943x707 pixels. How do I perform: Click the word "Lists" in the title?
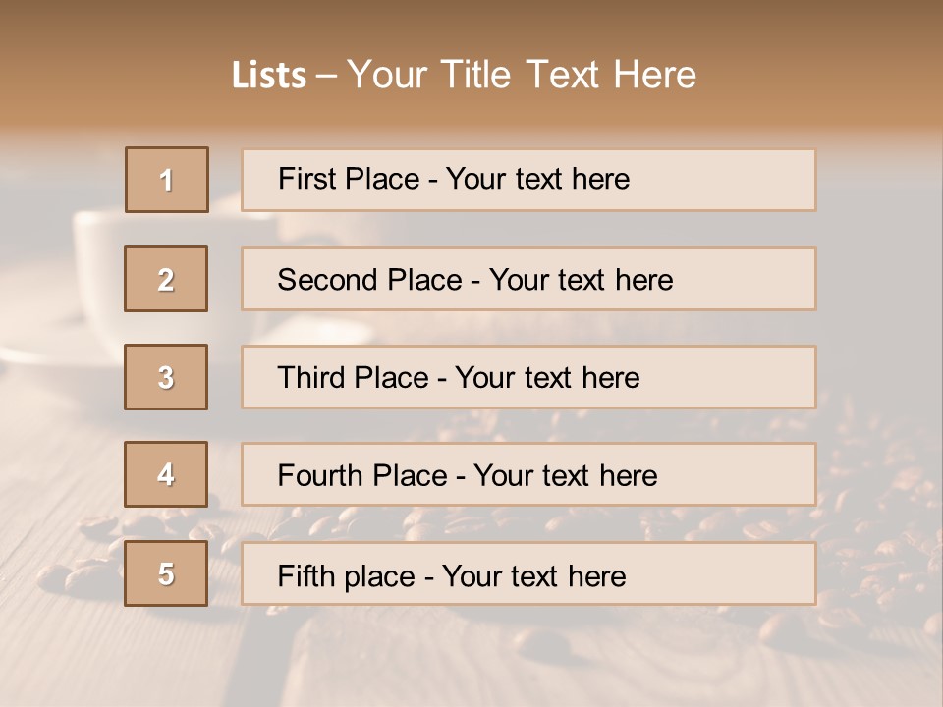point(268,76)
